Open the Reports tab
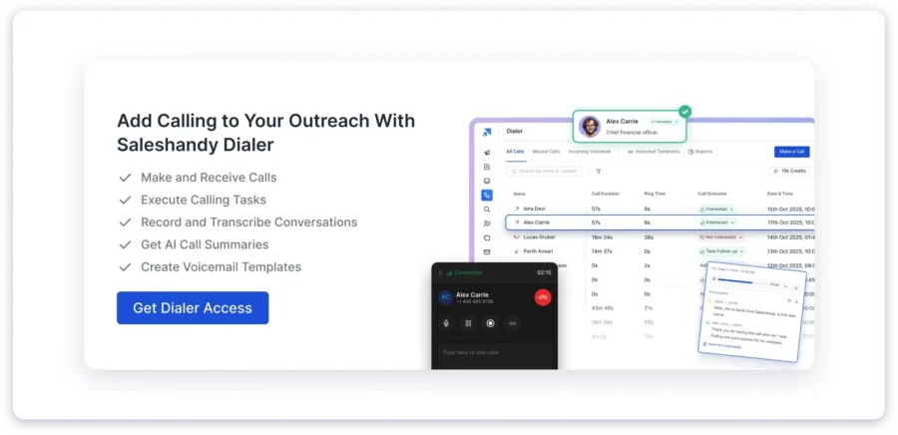 (x=700, y=152)
